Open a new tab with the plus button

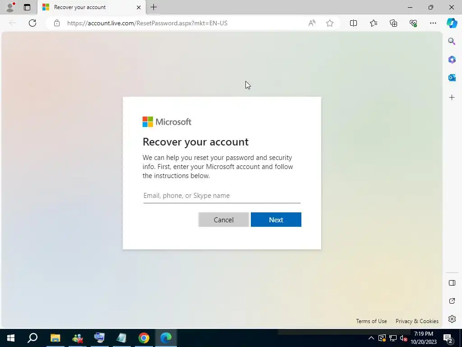click(x=153, y=7)
